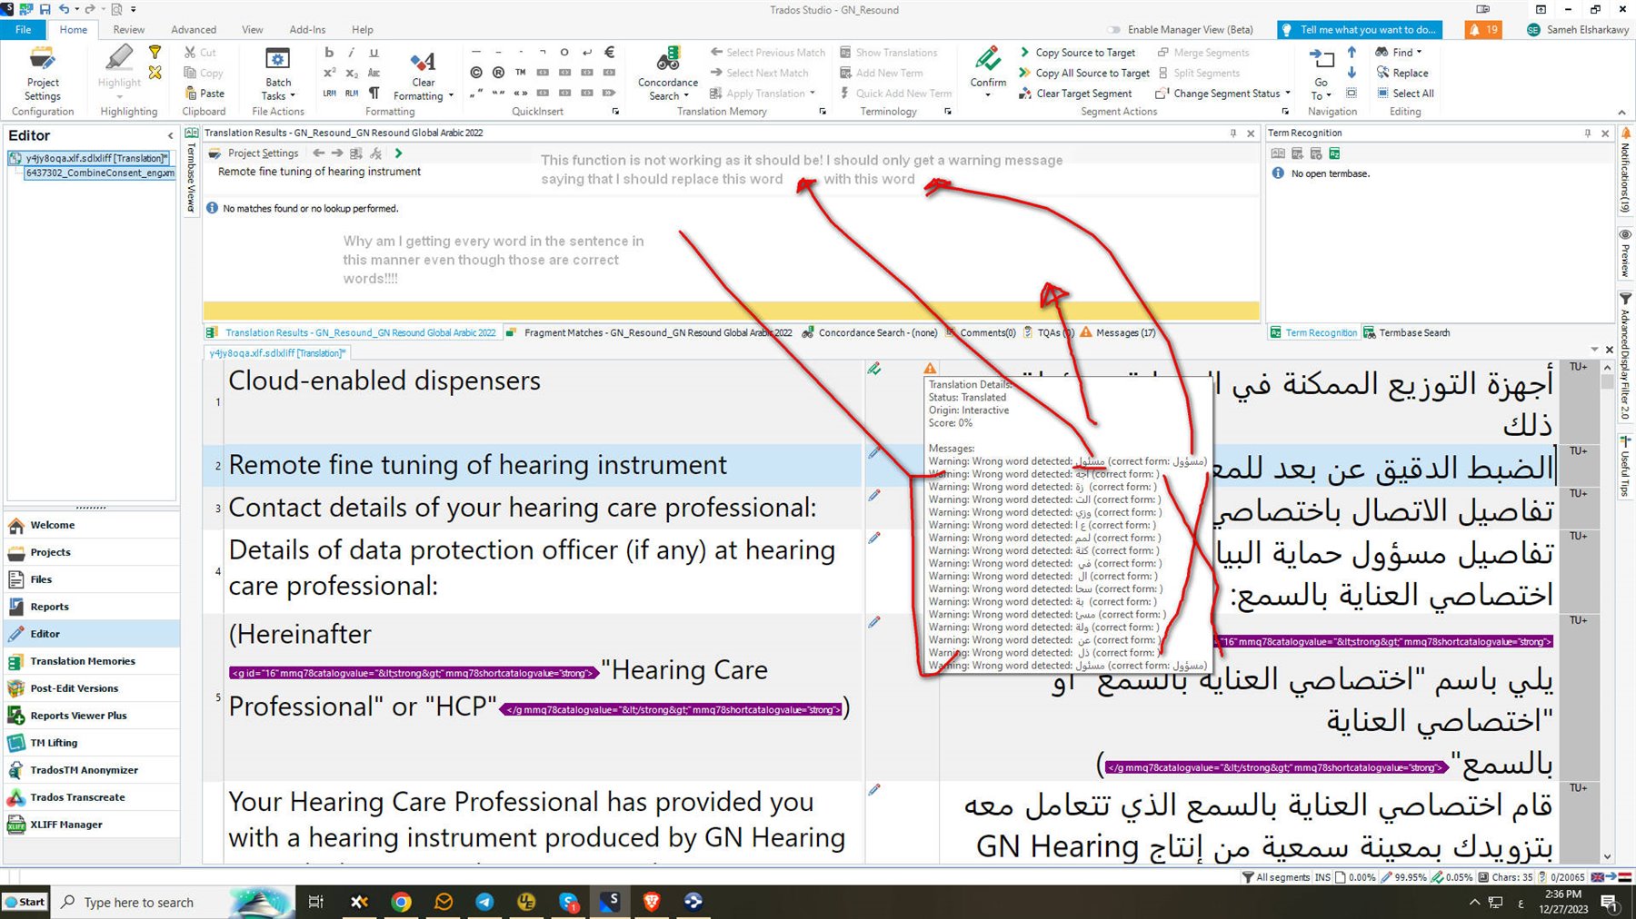Open the Reports view in sidebar
The width and height of the screenshot is (1636, 919).
tap(91, 607)
